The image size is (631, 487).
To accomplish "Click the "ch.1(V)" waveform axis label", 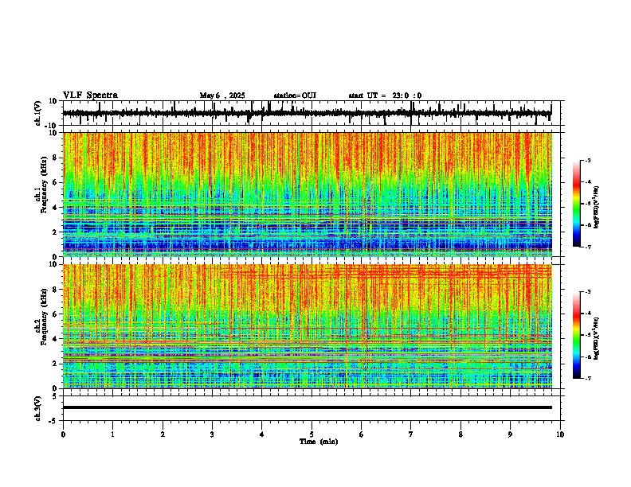I will (38, 113).
